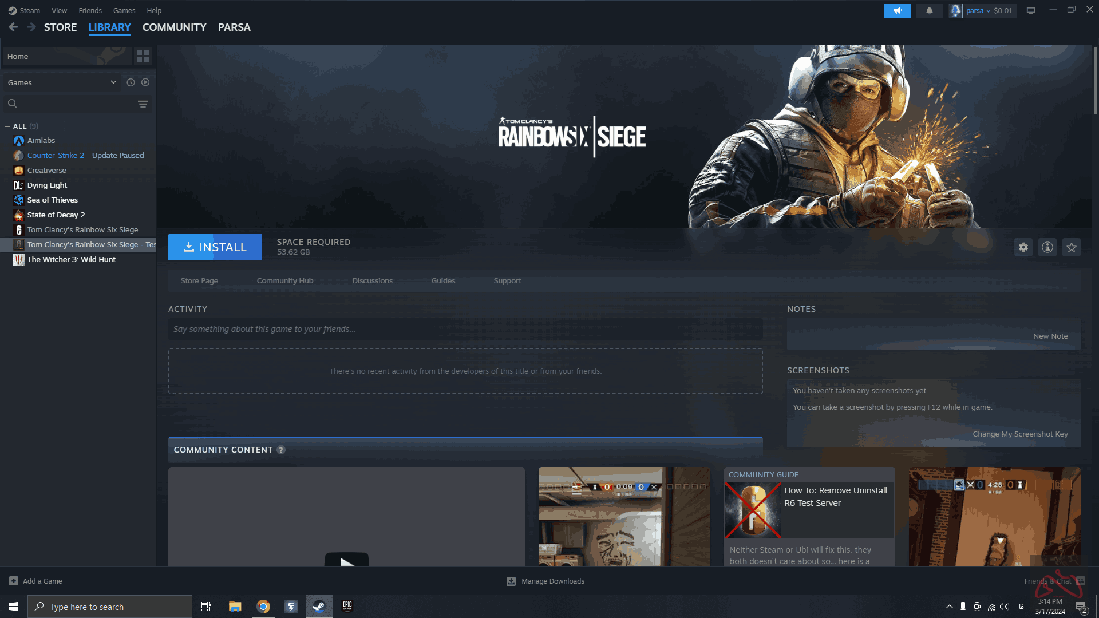
Task: Open Change My Screenshot Key link
Action: [1020, 434]
